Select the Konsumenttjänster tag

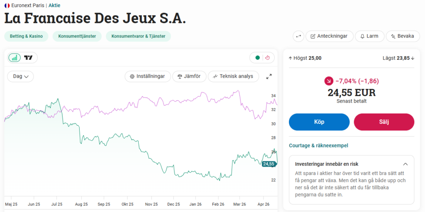[77, 36]
